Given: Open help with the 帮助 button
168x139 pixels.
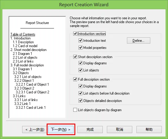Looking at the screenshot, I should (149, 130).
